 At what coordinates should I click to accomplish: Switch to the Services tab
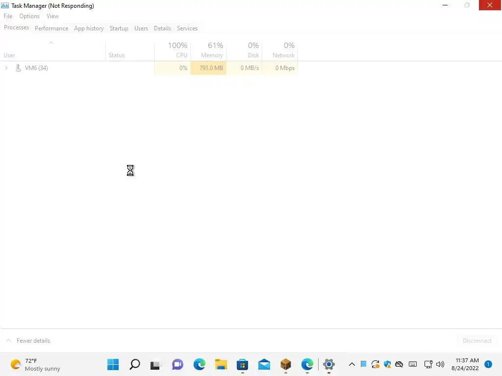(x=187, y=28)
